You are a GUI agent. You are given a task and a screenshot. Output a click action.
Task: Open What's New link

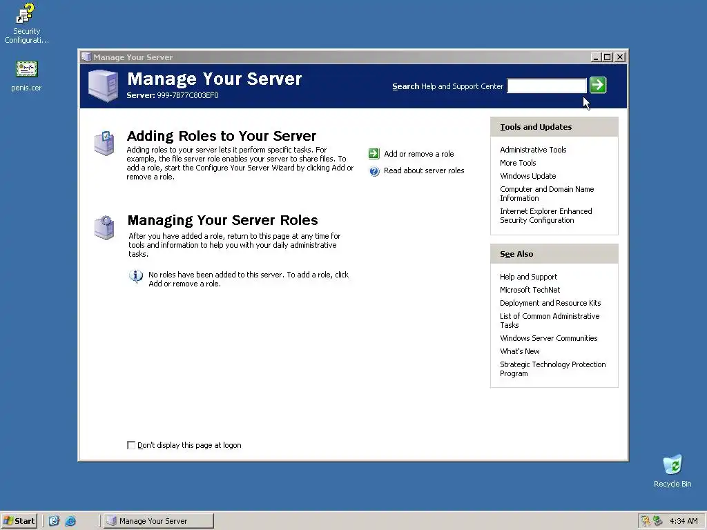point(520,351)
